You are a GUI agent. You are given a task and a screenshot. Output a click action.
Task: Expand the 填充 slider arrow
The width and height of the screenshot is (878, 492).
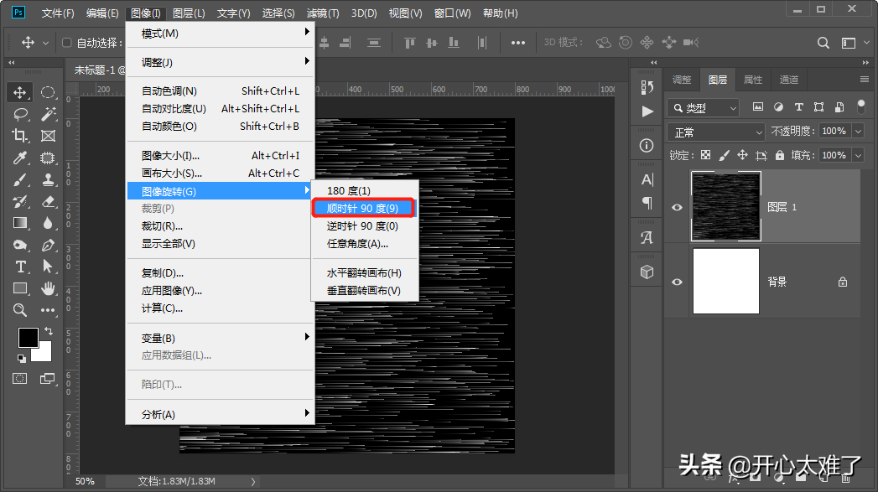coord(859,155)
